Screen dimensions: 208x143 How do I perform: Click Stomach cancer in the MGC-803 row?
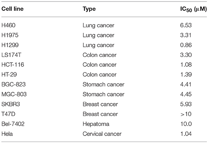click(104, 94)
